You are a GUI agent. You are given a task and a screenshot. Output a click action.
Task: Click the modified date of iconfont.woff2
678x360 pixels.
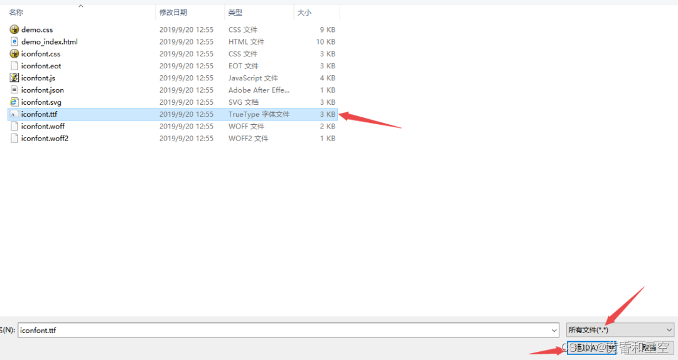coord(186,139)
